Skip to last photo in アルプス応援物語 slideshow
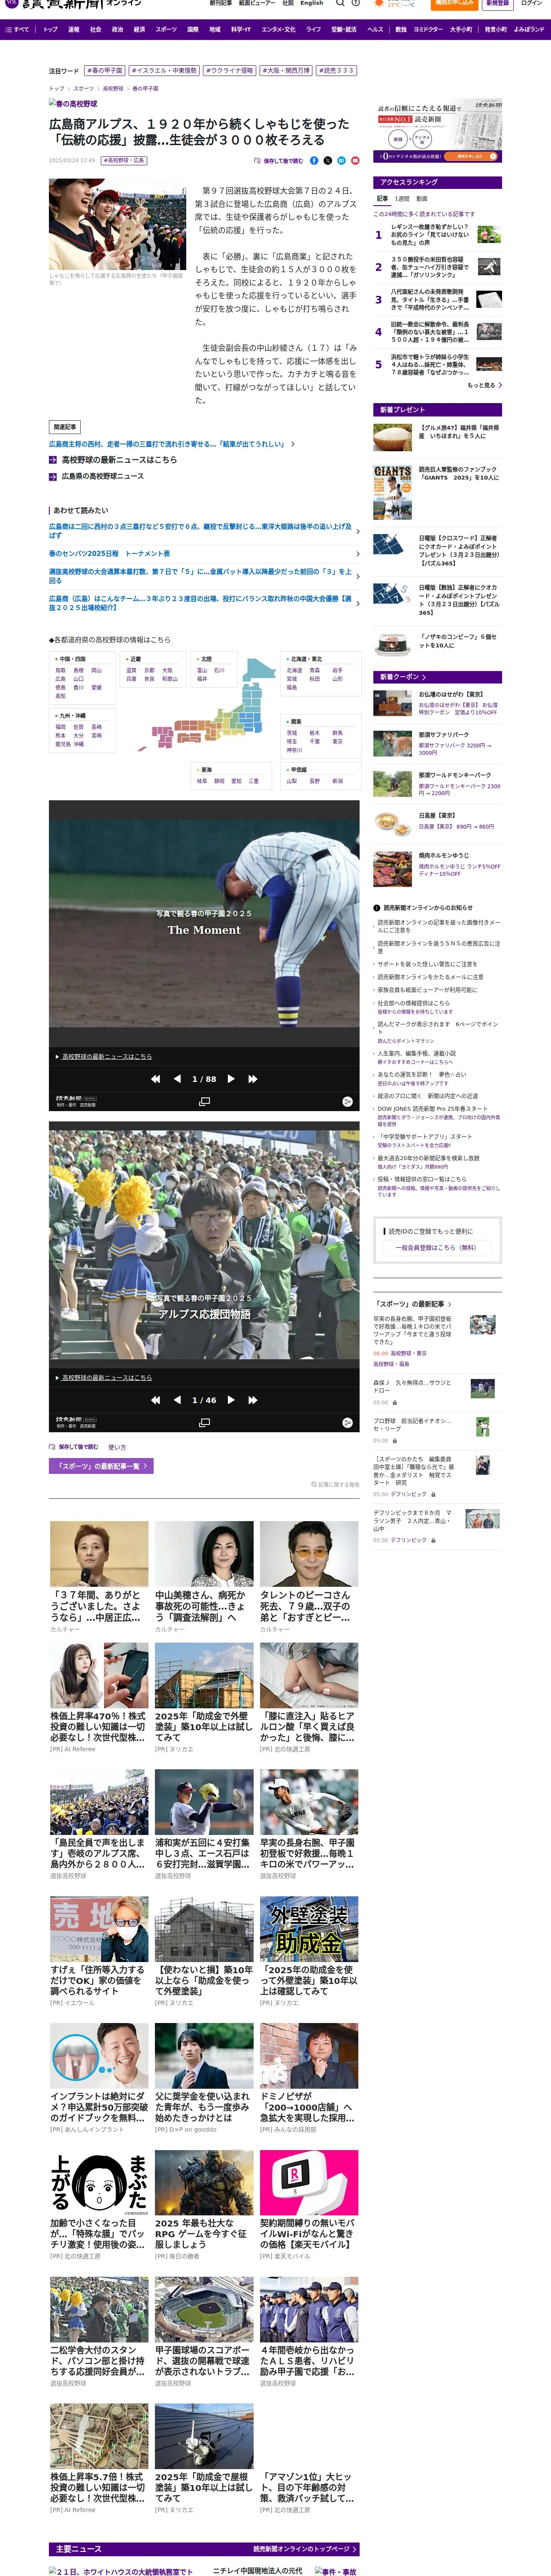The image size is (551, 2576). pos(253,1400)
